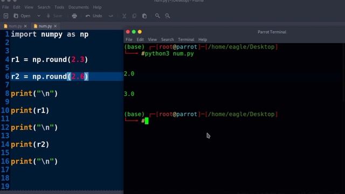The image size is (345, 194).
Task: Open Find and Replace with the second magnifier icon
Action: click(x=168, y=16)
